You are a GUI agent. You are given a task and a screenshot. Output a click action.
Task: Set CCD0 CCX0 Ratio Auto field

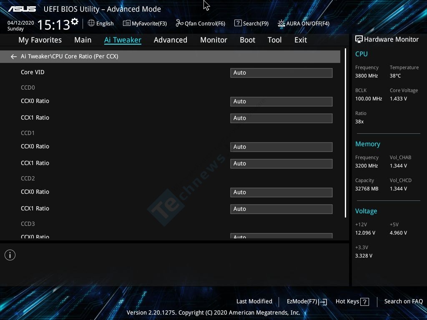point(281,102)
